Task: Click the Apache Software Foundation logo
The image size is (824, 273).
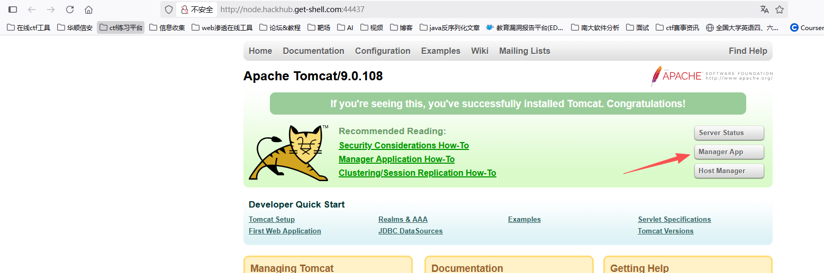Action: (712, 77)
